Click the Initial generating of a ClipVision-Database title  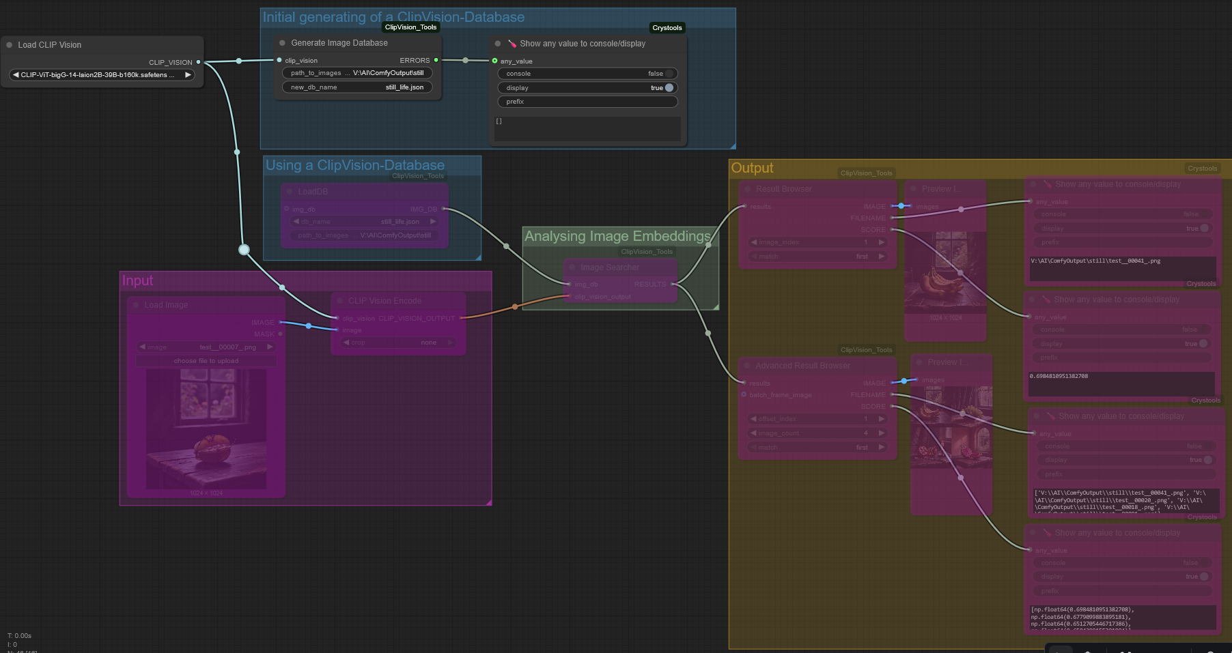(x=393, y=17)
